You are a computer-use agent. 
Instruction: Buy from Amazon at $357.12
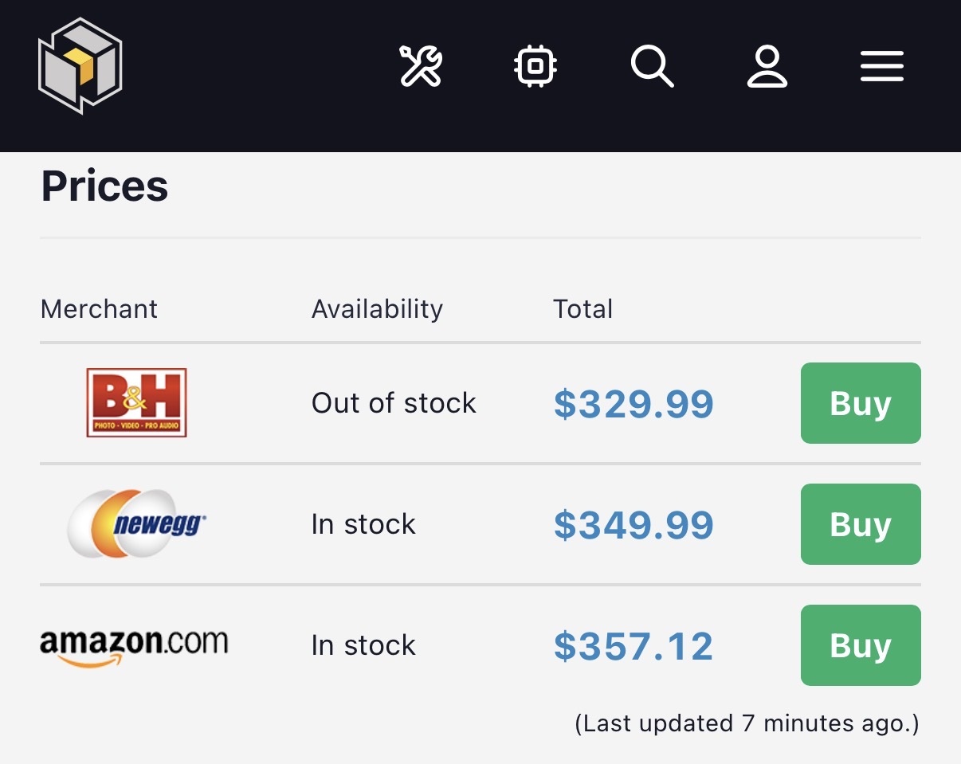pos(861,645)
